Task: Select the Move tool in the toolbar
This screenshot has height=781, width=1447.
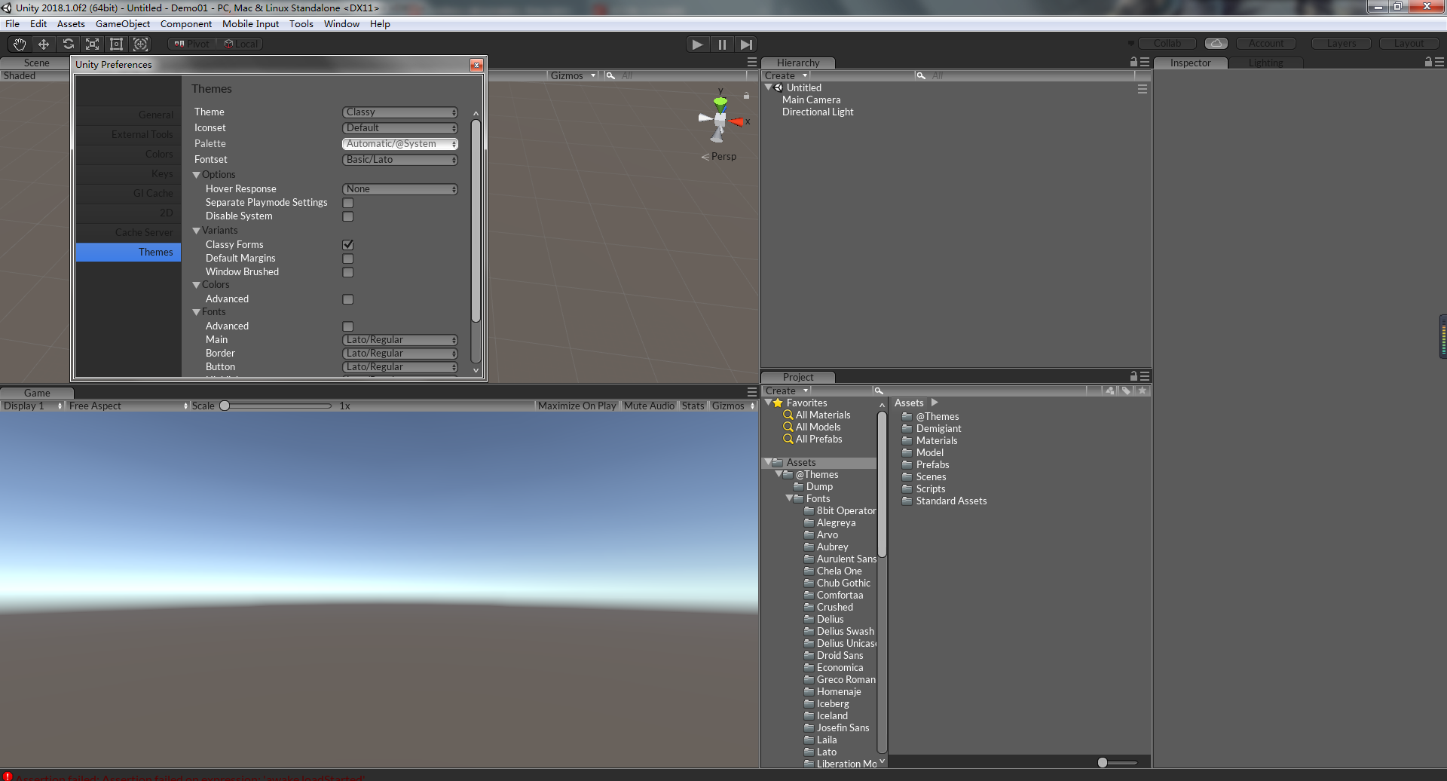Action: click(x=43, y=44)
